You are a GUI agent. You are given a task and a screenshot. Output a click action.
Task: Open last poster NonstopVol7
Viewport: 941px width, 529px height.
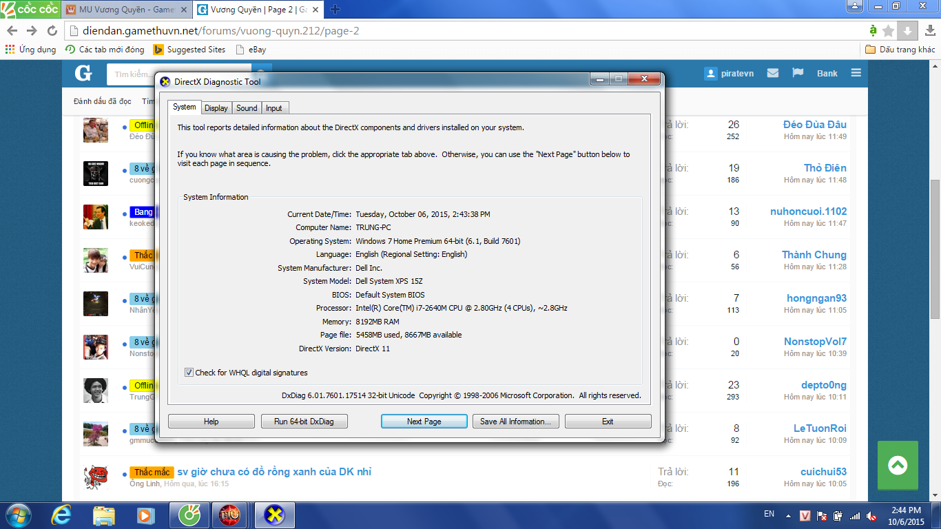[x=816, y=342]
